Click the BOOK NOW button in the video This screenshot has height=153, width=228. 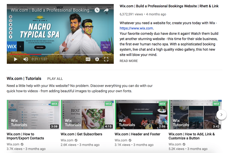[x=40, y=47]
